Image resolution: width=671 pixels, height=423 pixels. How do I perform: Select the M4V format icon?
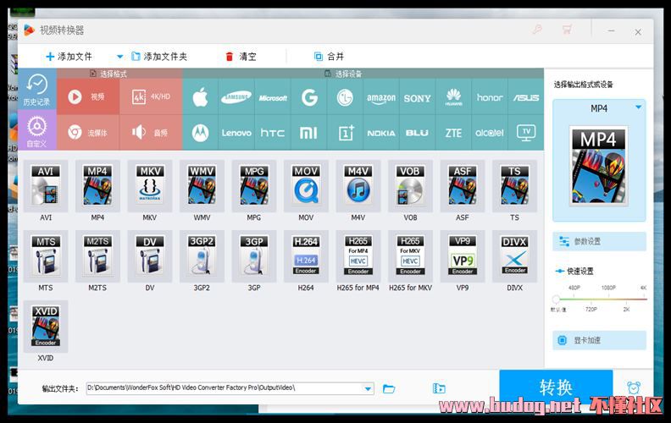(x=358, y=186)
